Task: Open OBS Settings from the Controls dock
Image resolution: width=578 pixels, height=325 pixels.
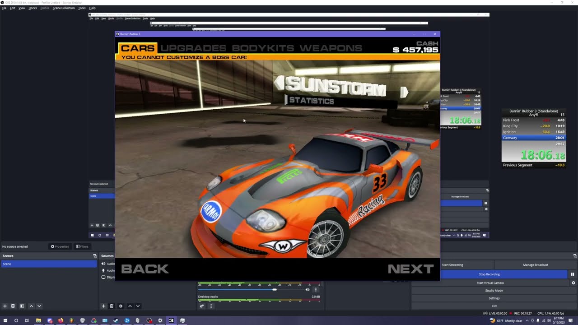Action: coord(494,298)
